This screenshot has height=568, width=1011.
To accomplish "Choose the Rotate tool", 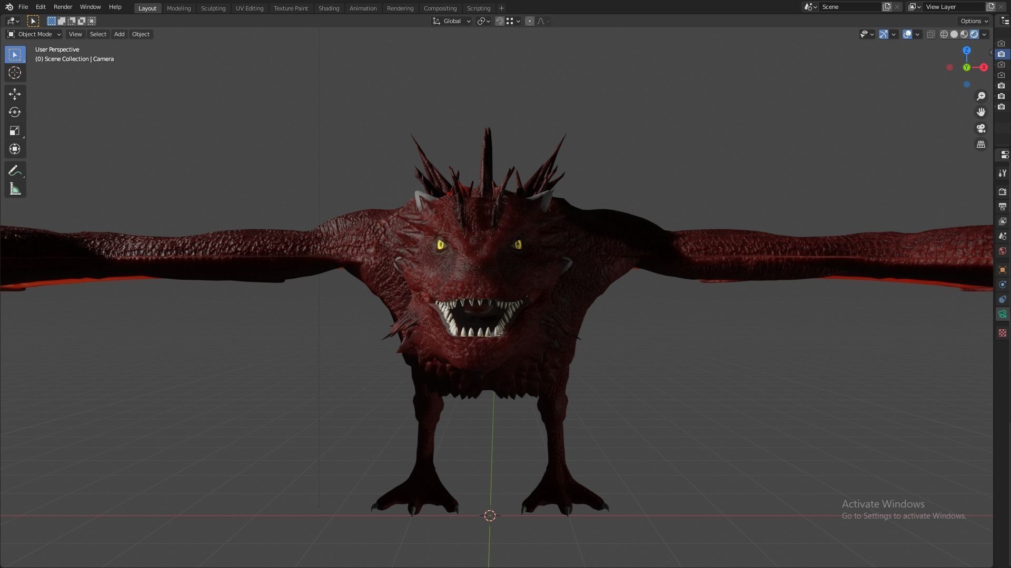I will (x=15, y=112).
